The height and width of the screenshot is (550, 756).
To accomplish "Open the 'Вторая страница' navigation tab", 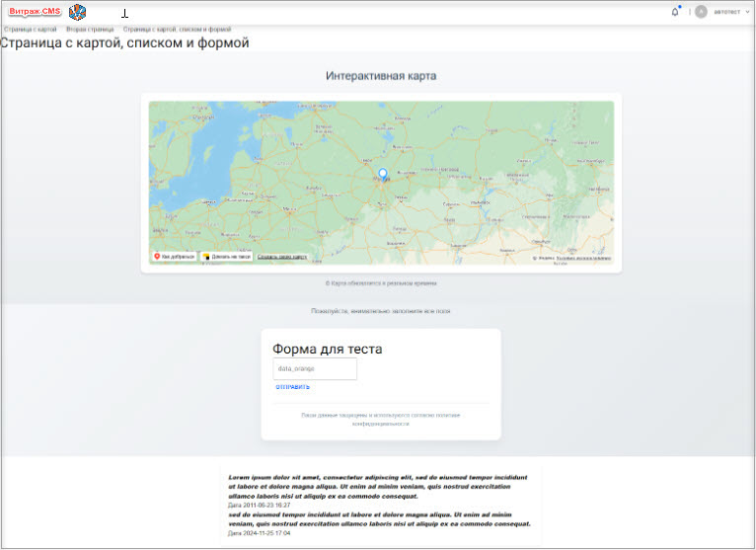I will [90, 30].
